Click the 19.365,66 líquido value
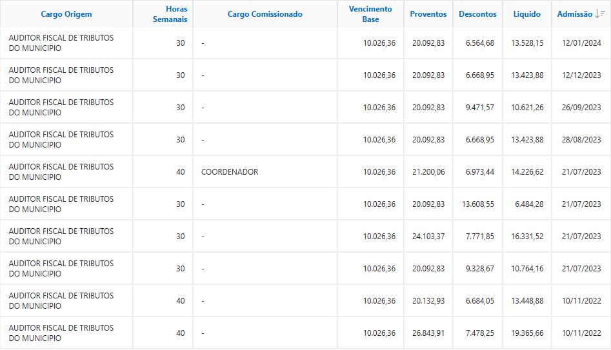The image size is (611, 350). coord(527,333)
